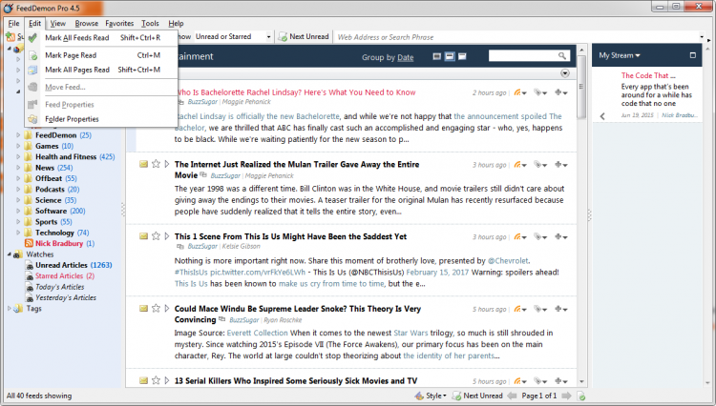Open plus actions icon for Rachel Lindsay article
The image size is (716, 406).
560,92
